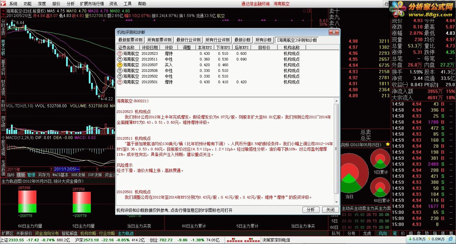Screen dimensions: 456x244
Task: Sort by the 目标价 column header
Action: [x=264, y=47]
